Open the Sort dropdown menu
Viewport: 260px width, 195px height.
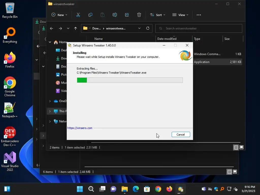coord(157,15)
